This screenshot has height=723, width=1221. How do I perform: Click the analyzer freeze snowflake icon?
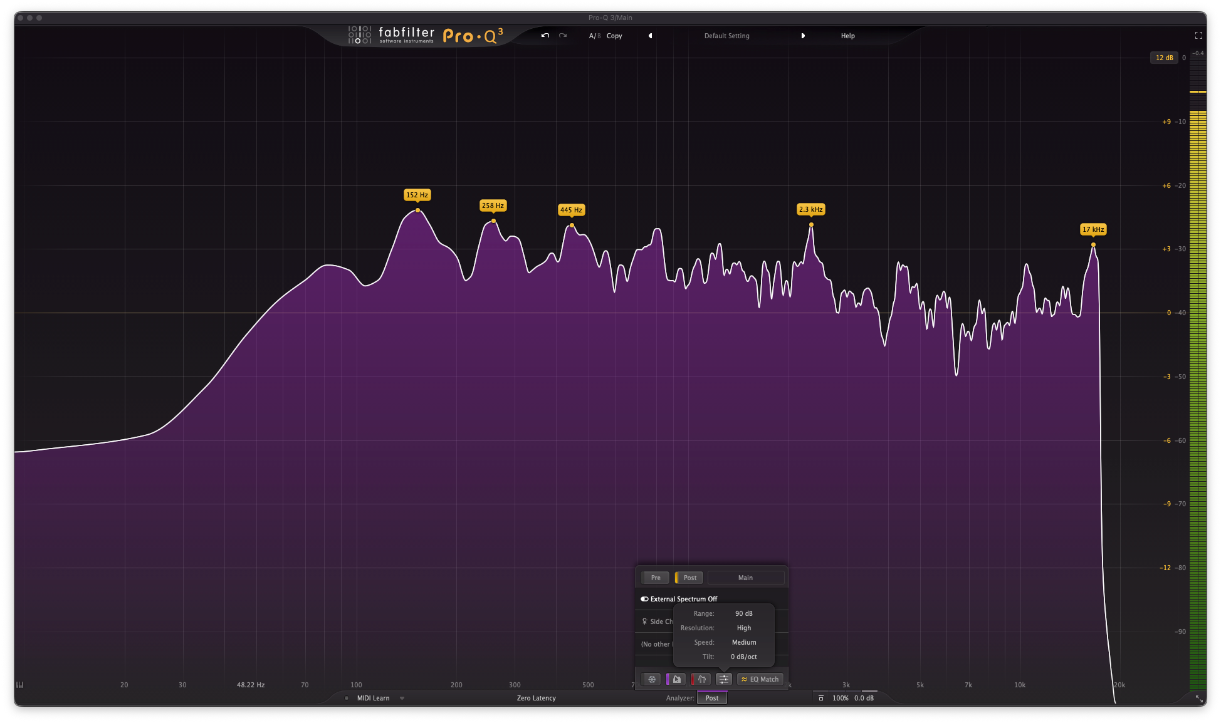[652, 679]
